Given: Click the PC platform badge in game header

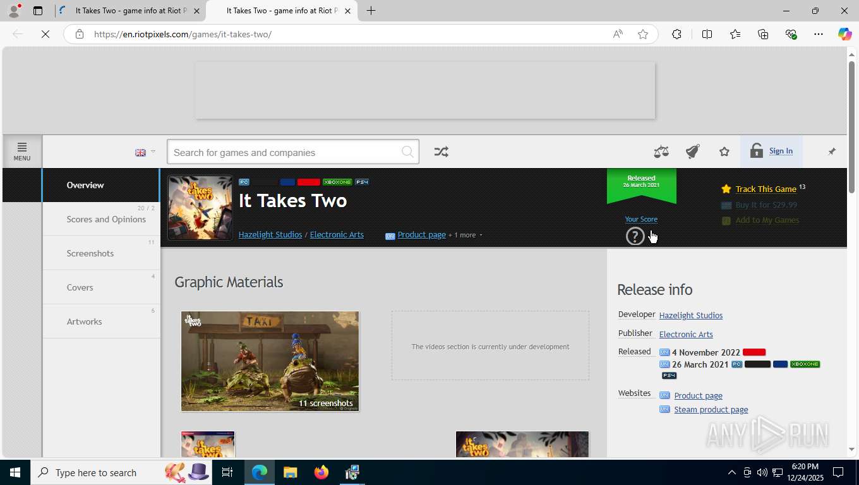Looking at the screenshot, I should pyautogui.click(x=244, y=182).
